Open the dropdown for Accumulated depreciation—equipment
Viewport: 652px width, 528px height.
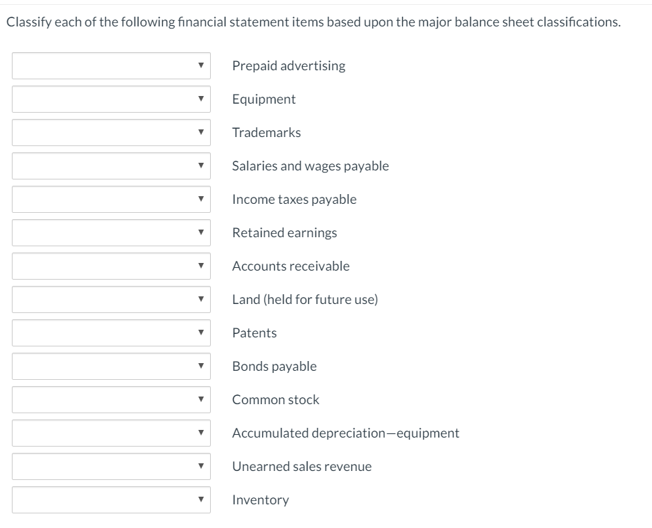(111, 433)
